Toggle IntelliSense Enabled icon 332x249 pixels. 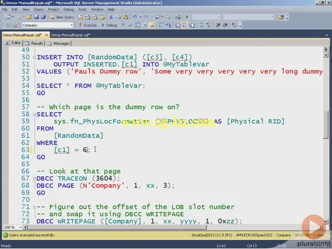point(152,25)
